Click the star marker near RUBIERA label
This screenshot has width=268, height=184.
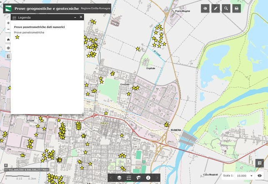pyautogui.click(x=166, y=124)
